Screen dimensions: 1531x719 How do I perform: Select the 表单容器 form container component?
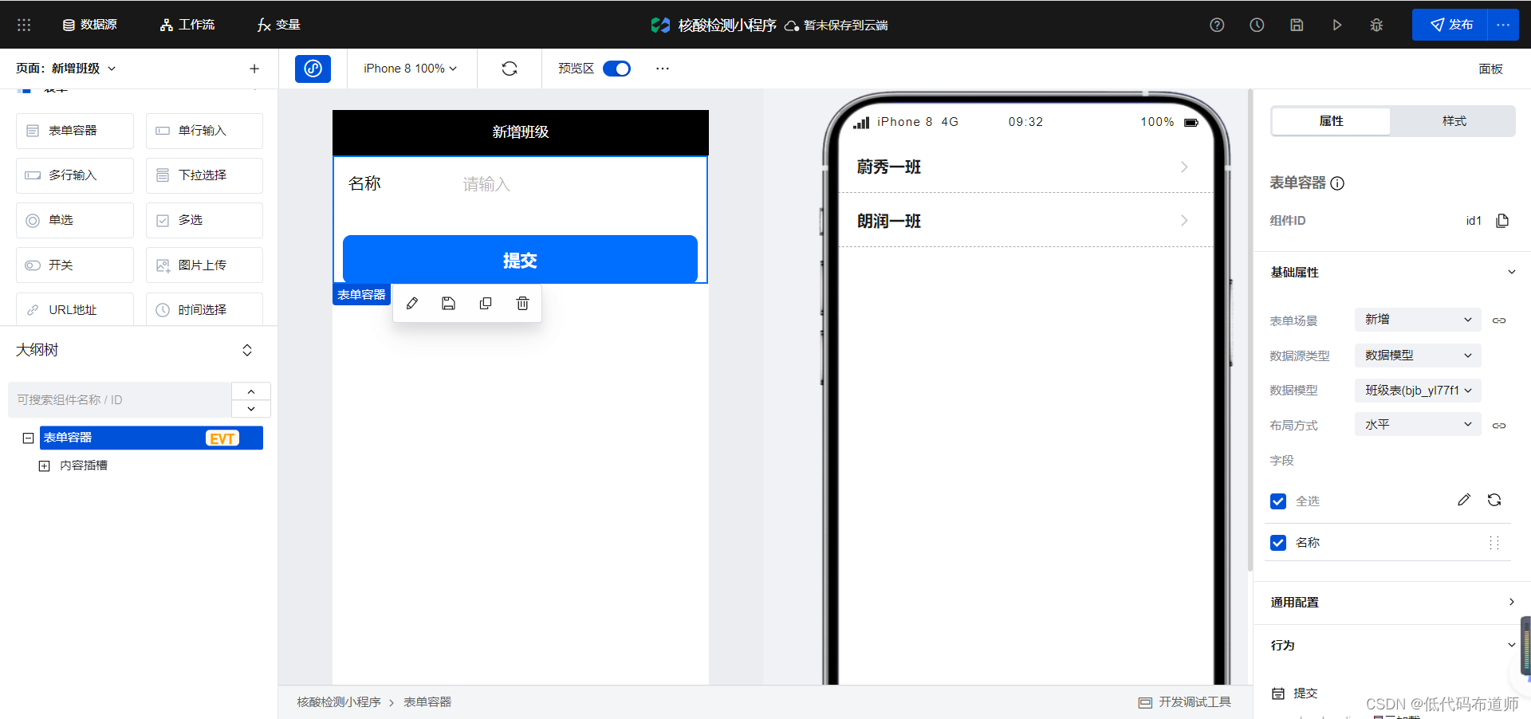pyautogui.click(x=75, y=131)
